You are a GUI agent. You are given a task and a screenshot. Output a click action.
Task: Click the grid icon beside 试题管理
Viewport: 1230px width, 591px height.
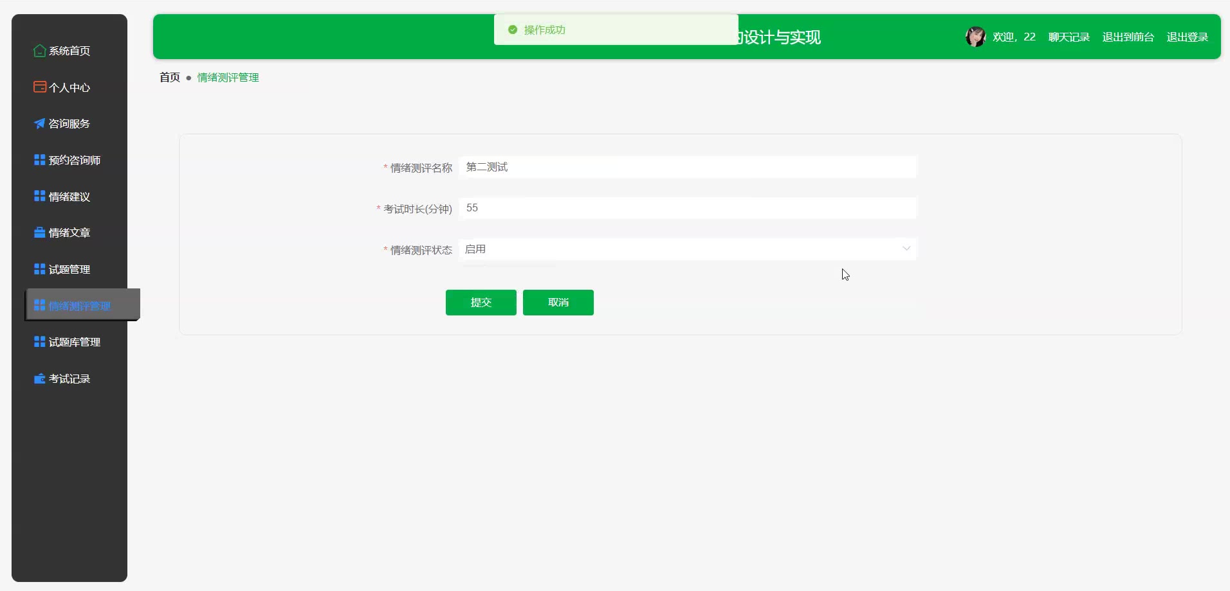point(40,269)
